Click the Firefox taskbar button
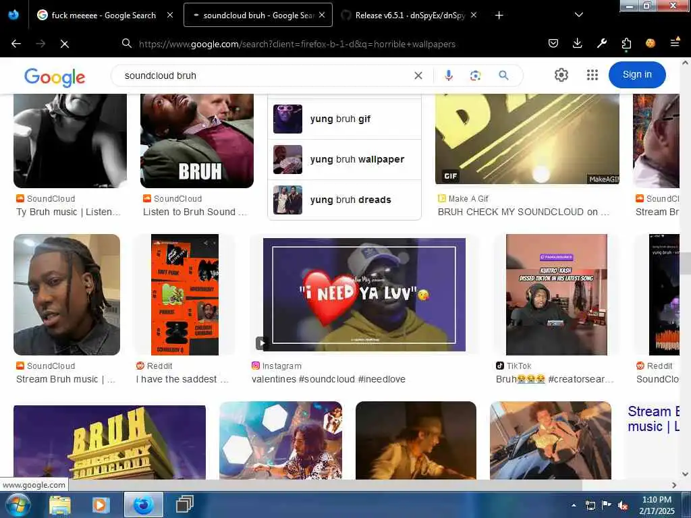Viewport: 691px width, 518px height. point(144,505)
